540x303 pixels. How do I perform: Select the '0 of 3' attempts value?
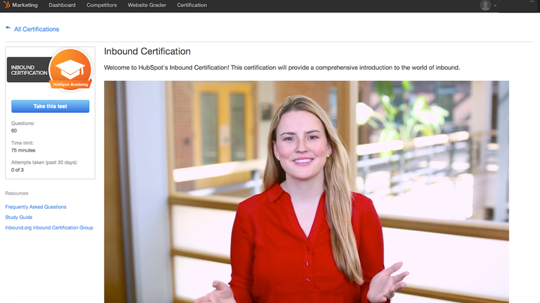point(17,169)
